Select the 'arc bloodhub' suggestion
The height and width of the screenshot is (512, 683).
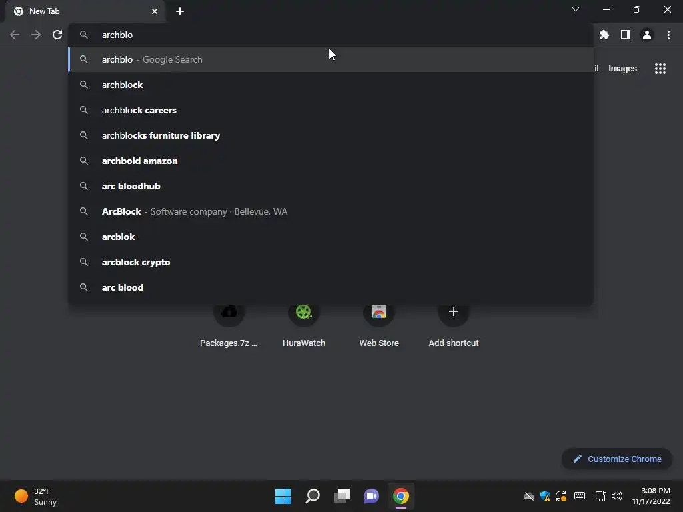331,186
